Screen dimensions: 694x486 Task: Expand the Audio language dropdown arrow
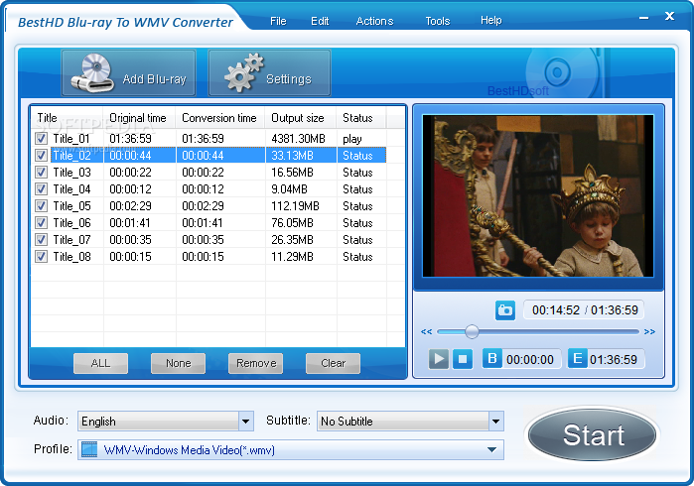[245, 421]
